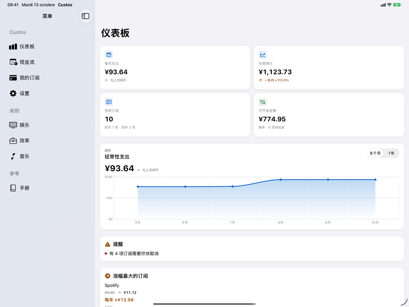Click the chart icon in 年度预计 card
This screenshot has height=307, width=409.
tap(263, 55)
